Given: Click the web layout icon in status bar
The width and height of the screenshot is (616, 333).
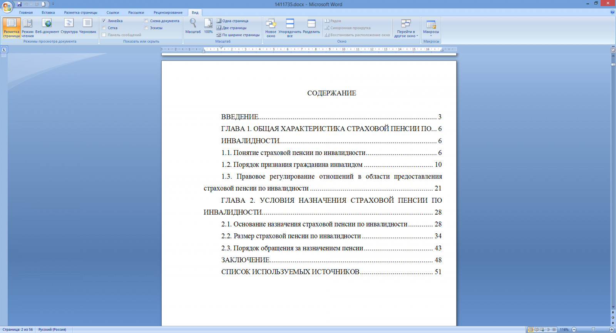Looking at the screenshot, I should [542, 330].
